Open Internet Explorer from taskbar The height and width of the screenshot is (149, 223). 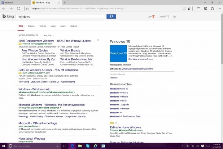(x=95, y=146)
